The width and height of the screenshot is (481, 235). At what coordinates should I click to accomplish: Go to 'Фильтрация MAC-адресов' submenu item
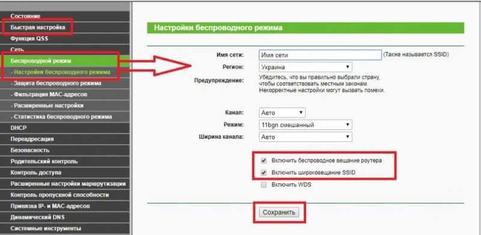tap(49, 94)
